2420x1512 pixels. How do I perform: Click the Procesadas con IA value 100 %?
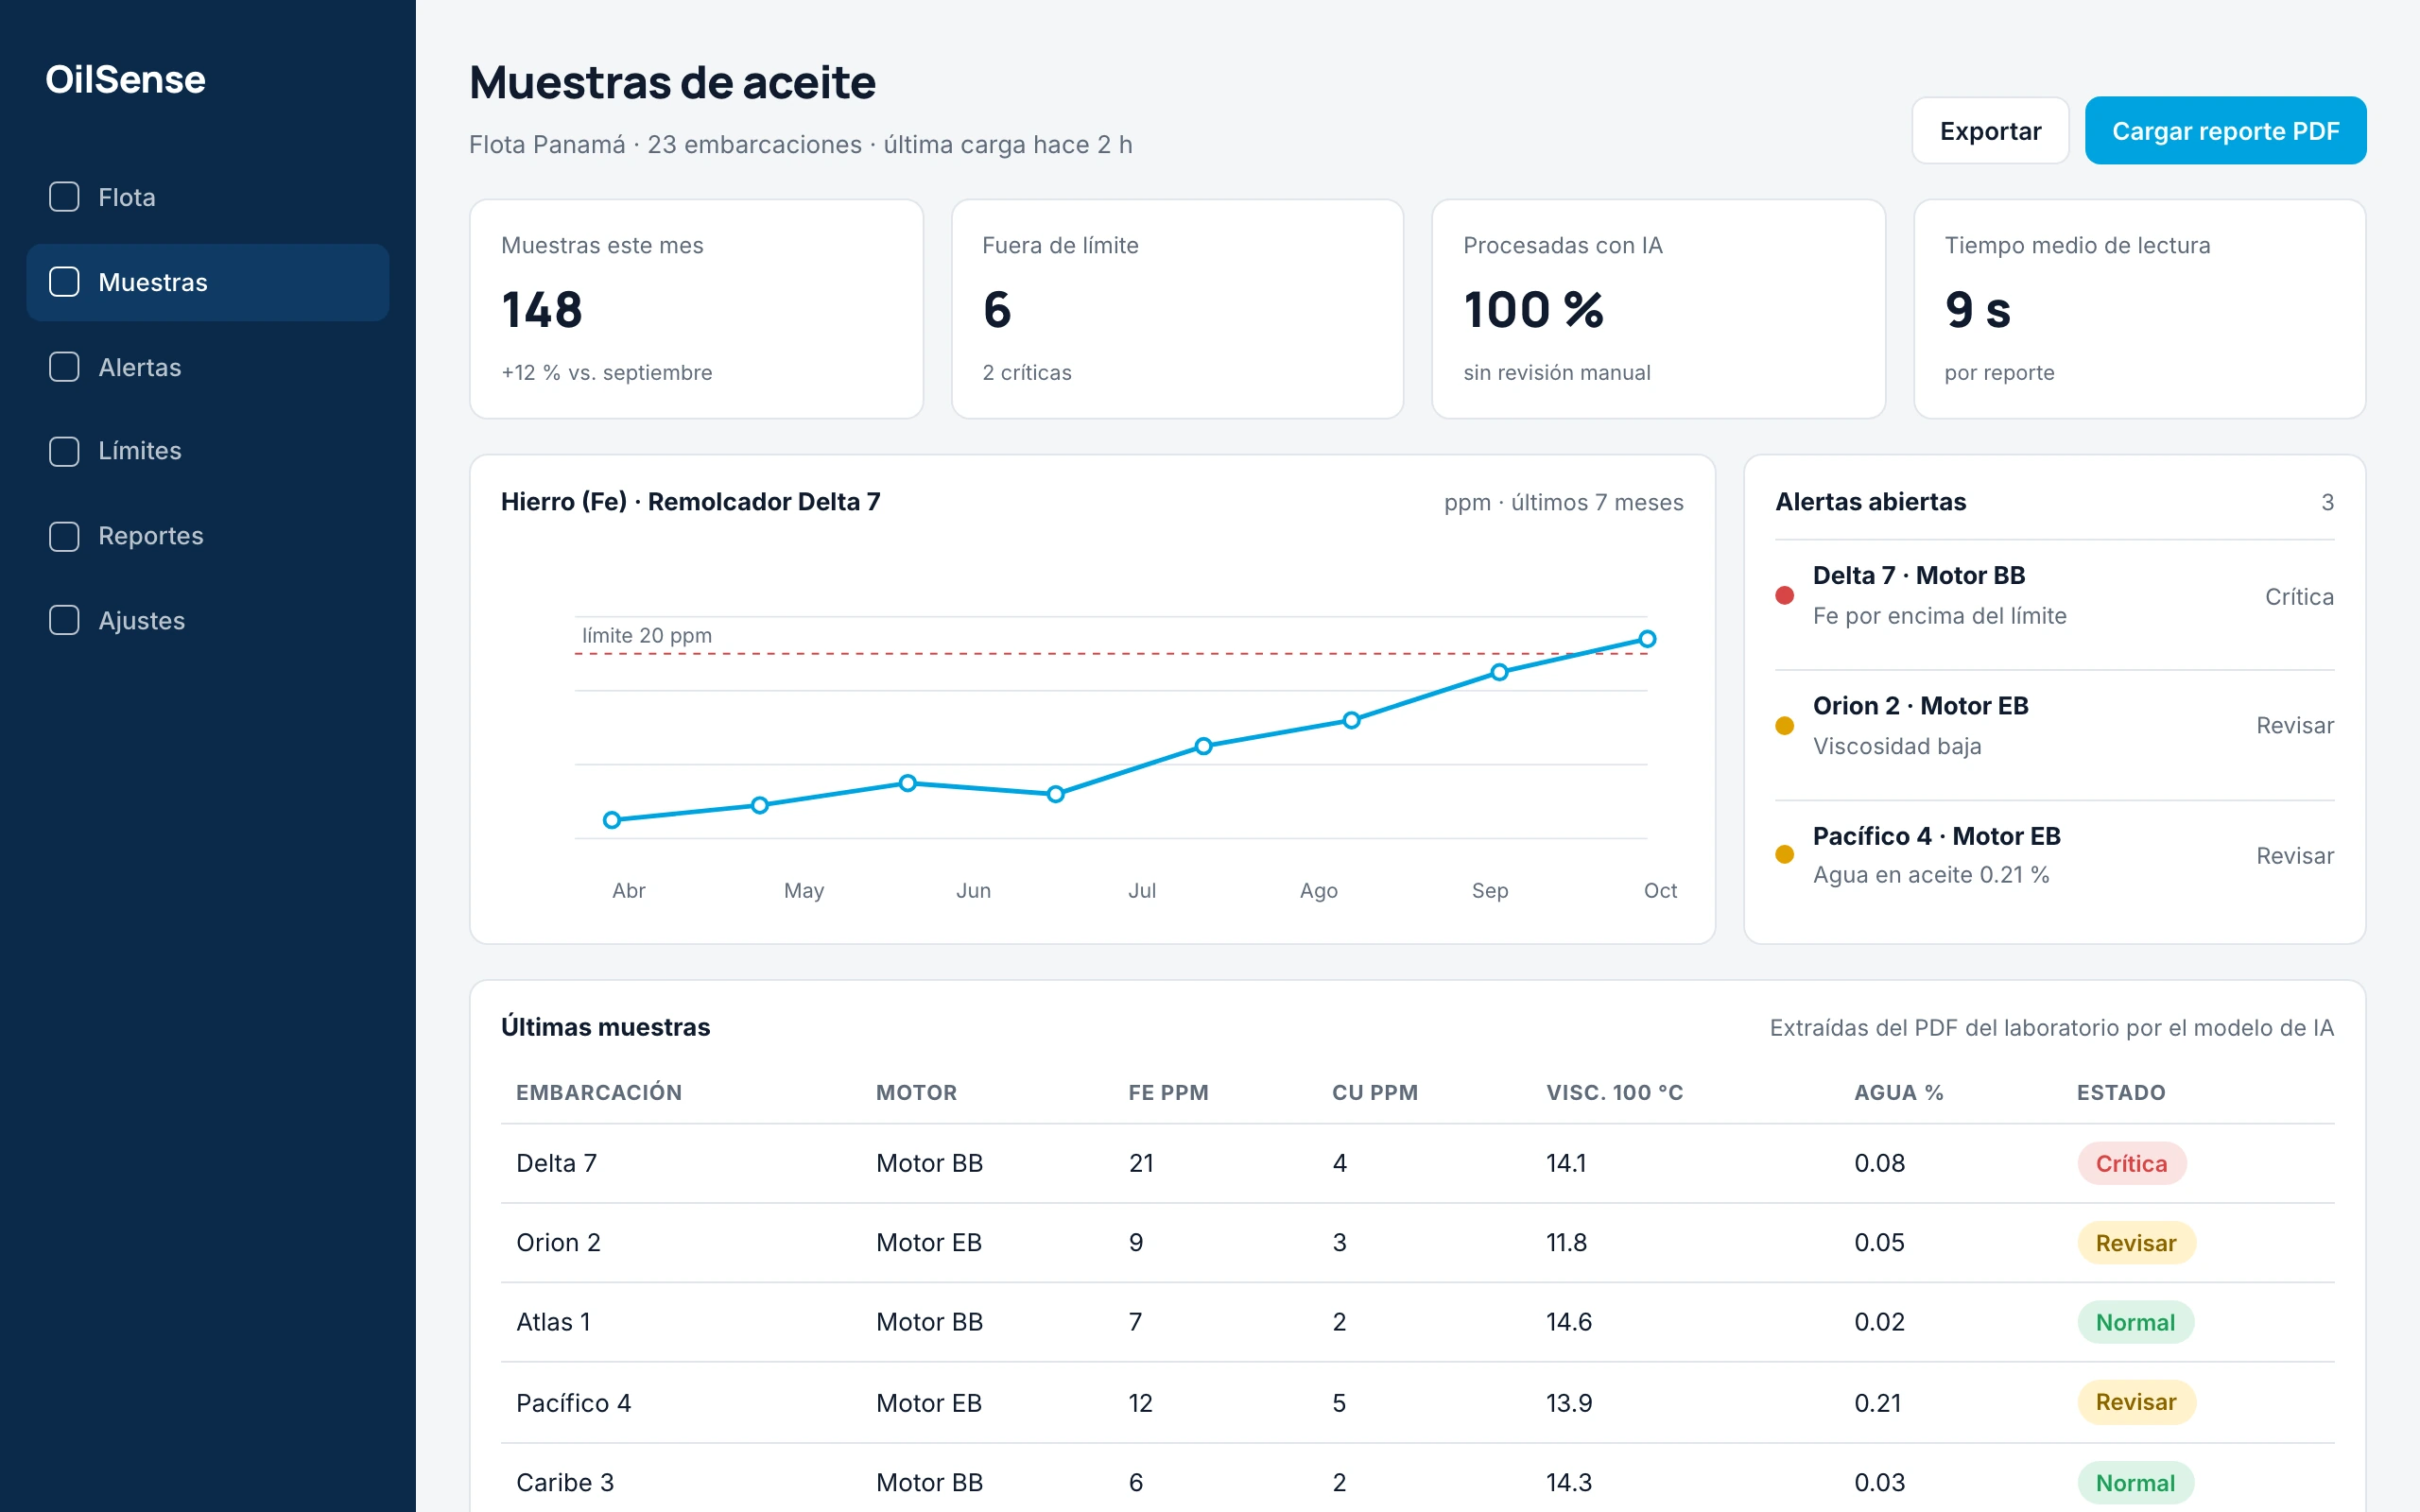click(1533, 309)
